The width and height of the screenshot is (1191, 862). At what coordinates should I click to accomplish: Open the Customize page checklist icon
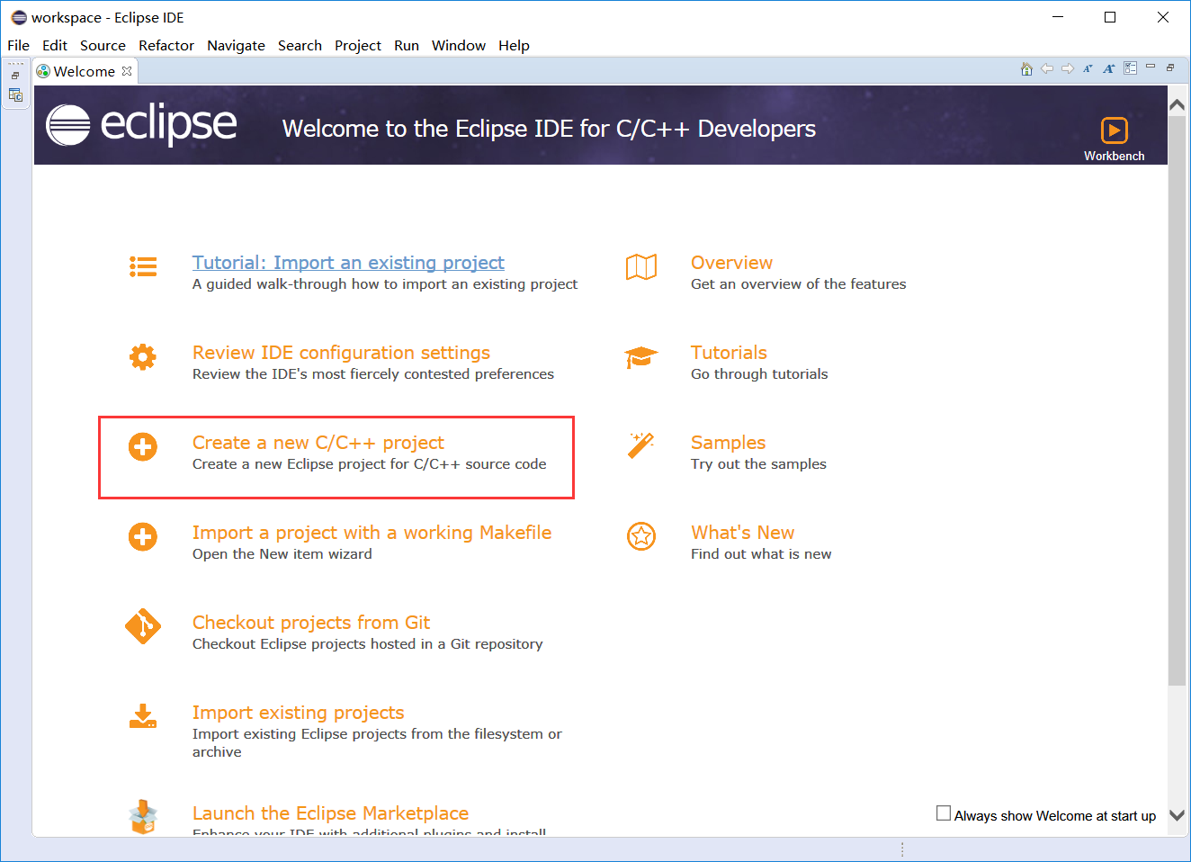[x=1130, y=68]
